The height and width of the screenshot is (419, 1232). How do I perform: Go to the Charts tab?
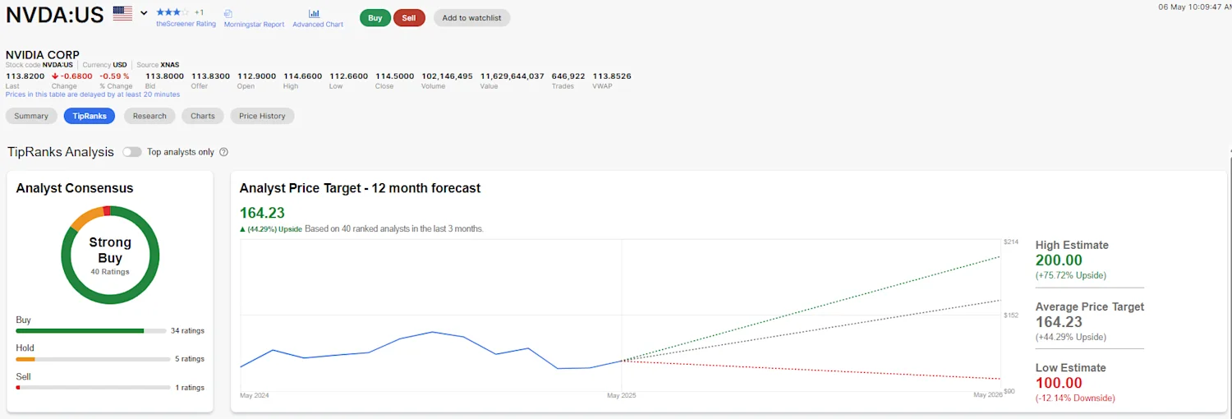[203, 116]
